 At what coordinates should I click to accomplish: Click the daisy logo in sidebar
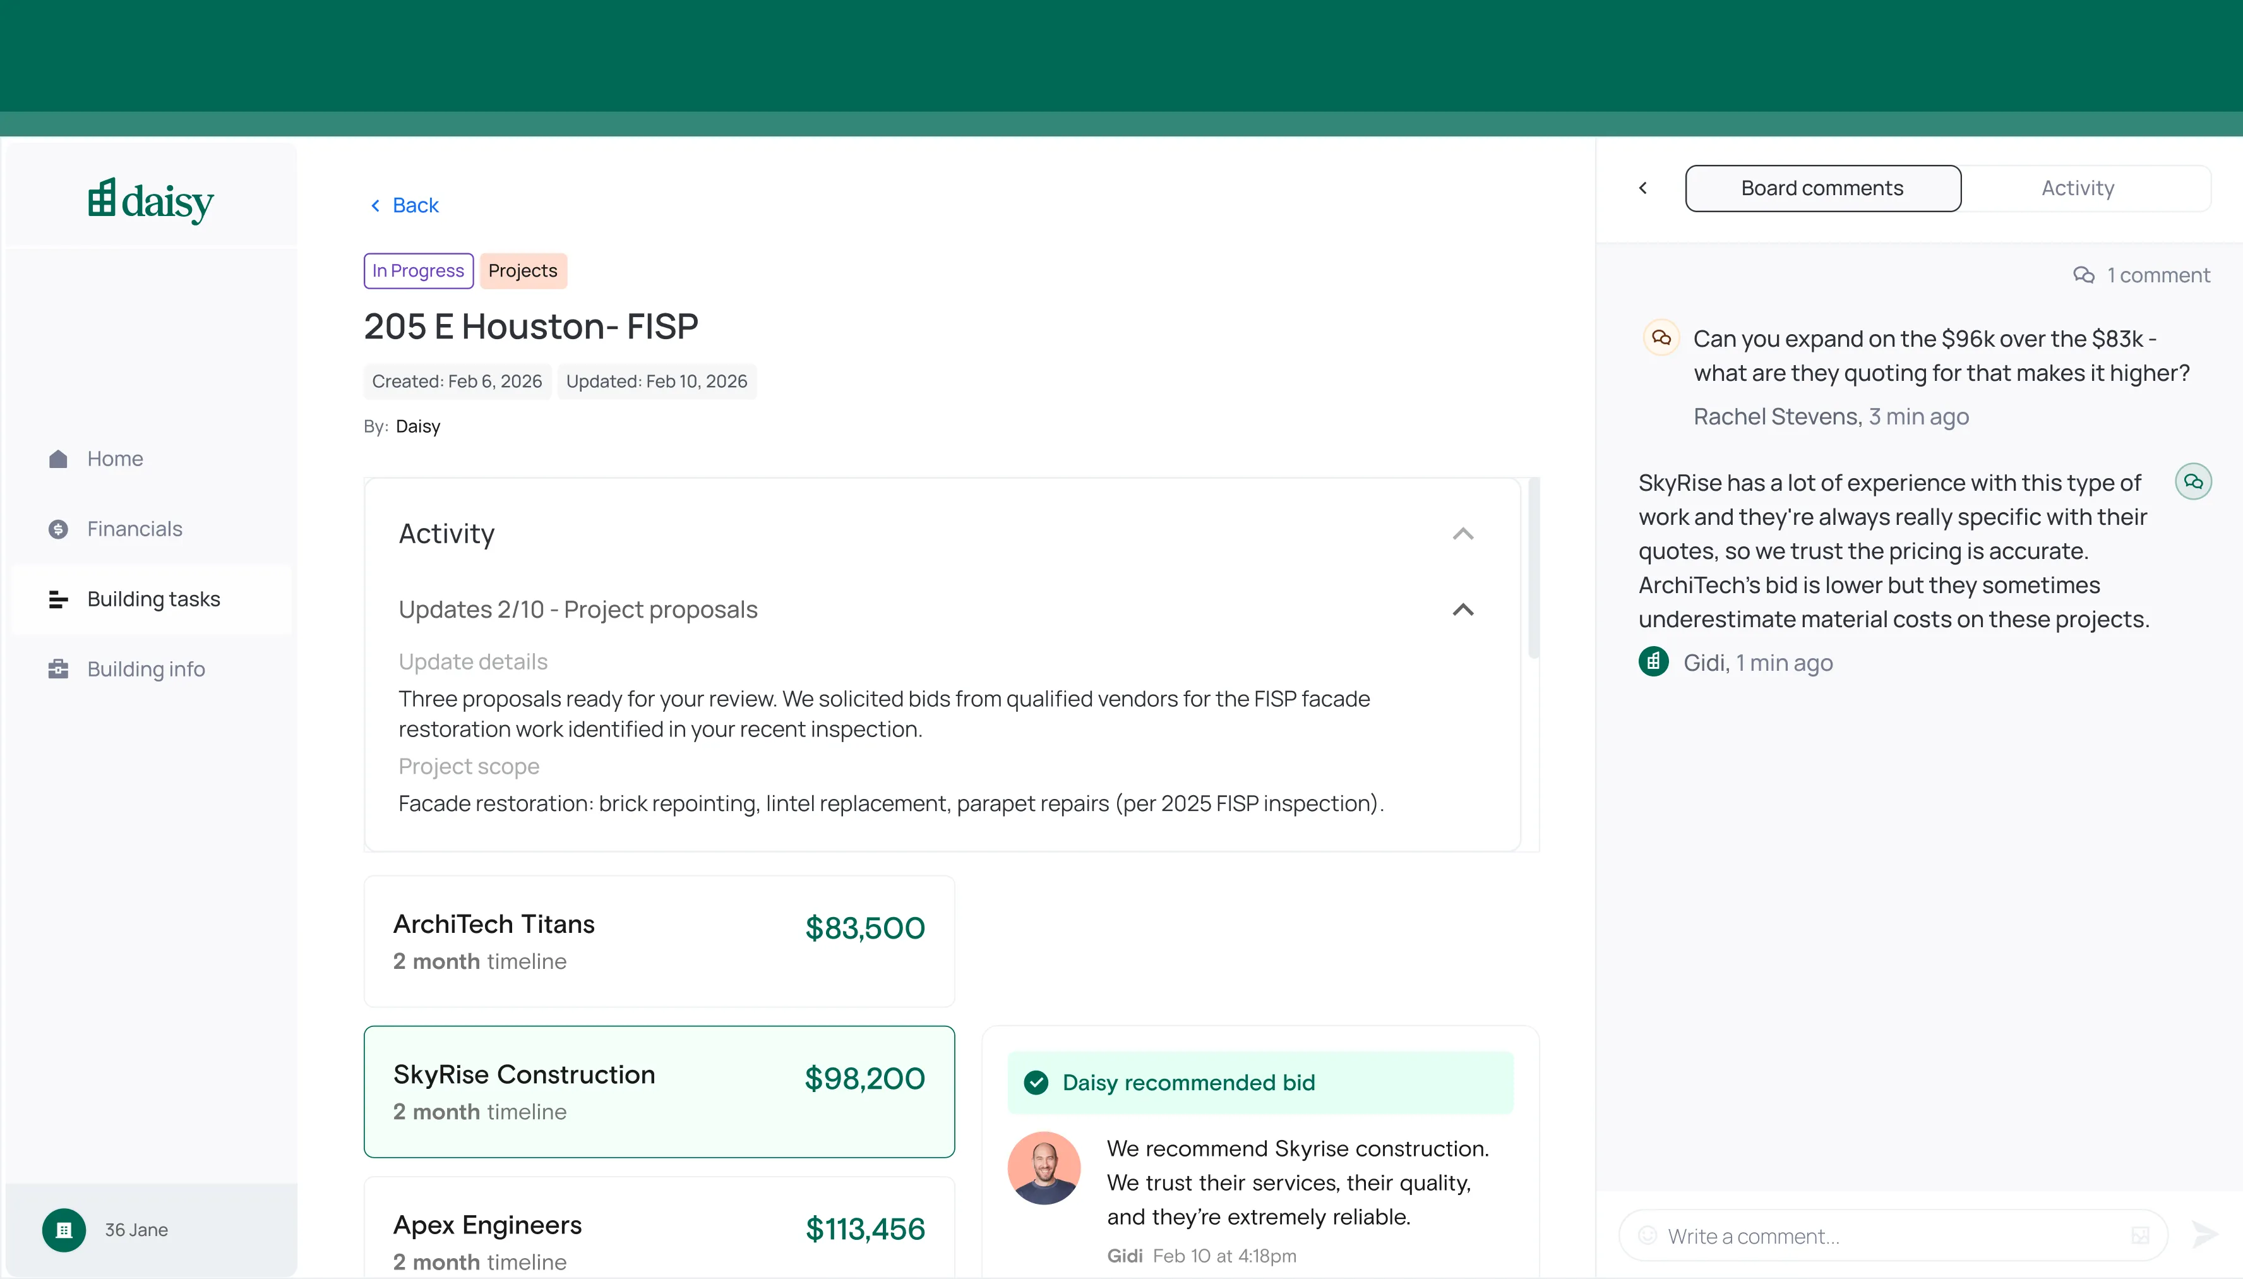[x=150, y=200]
